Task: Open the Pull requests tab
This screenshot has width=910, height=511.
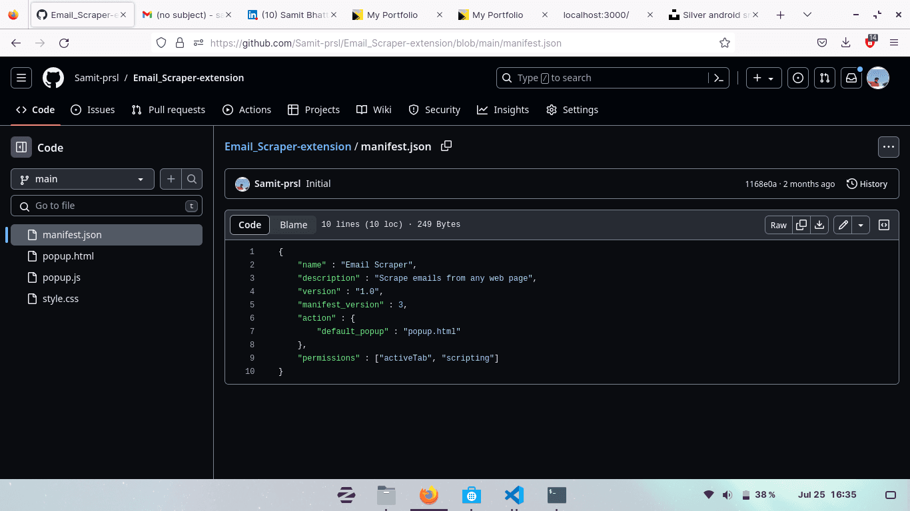Action: coord(169,110)
